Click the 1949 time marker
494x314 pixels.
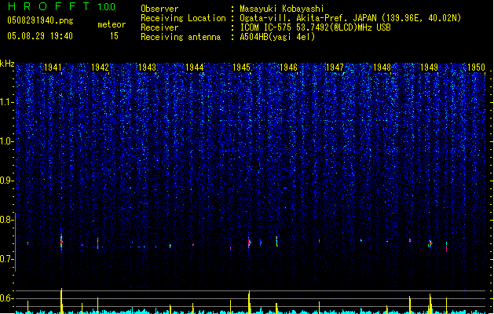click(429, 68)
